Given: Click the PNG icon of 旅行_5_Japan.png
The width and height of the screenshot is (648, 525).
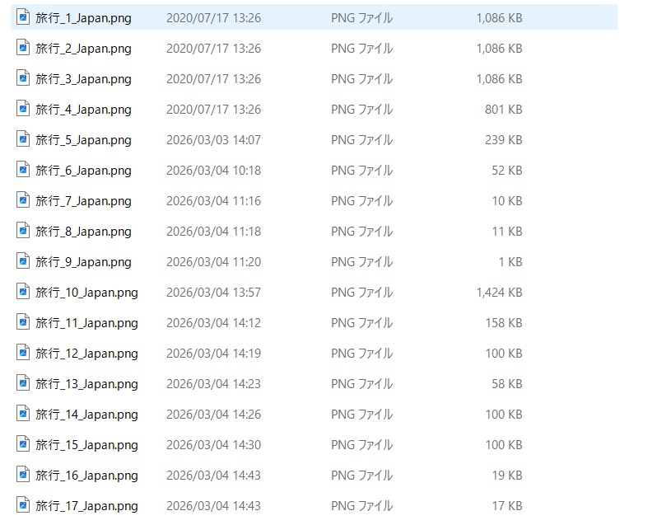Looking at the screenshot, I should click(23, 139).
